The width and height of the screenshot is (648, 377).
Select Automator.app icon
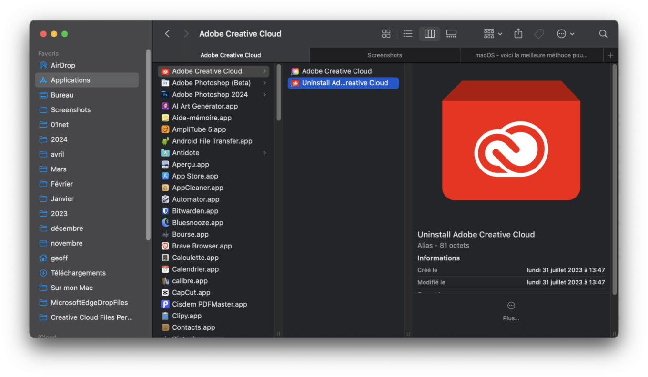pos(165,199)
